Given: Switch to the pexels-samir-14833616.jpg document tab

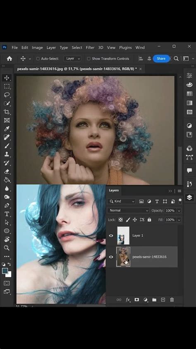Looking at the screenshot, I should (77, 69).
